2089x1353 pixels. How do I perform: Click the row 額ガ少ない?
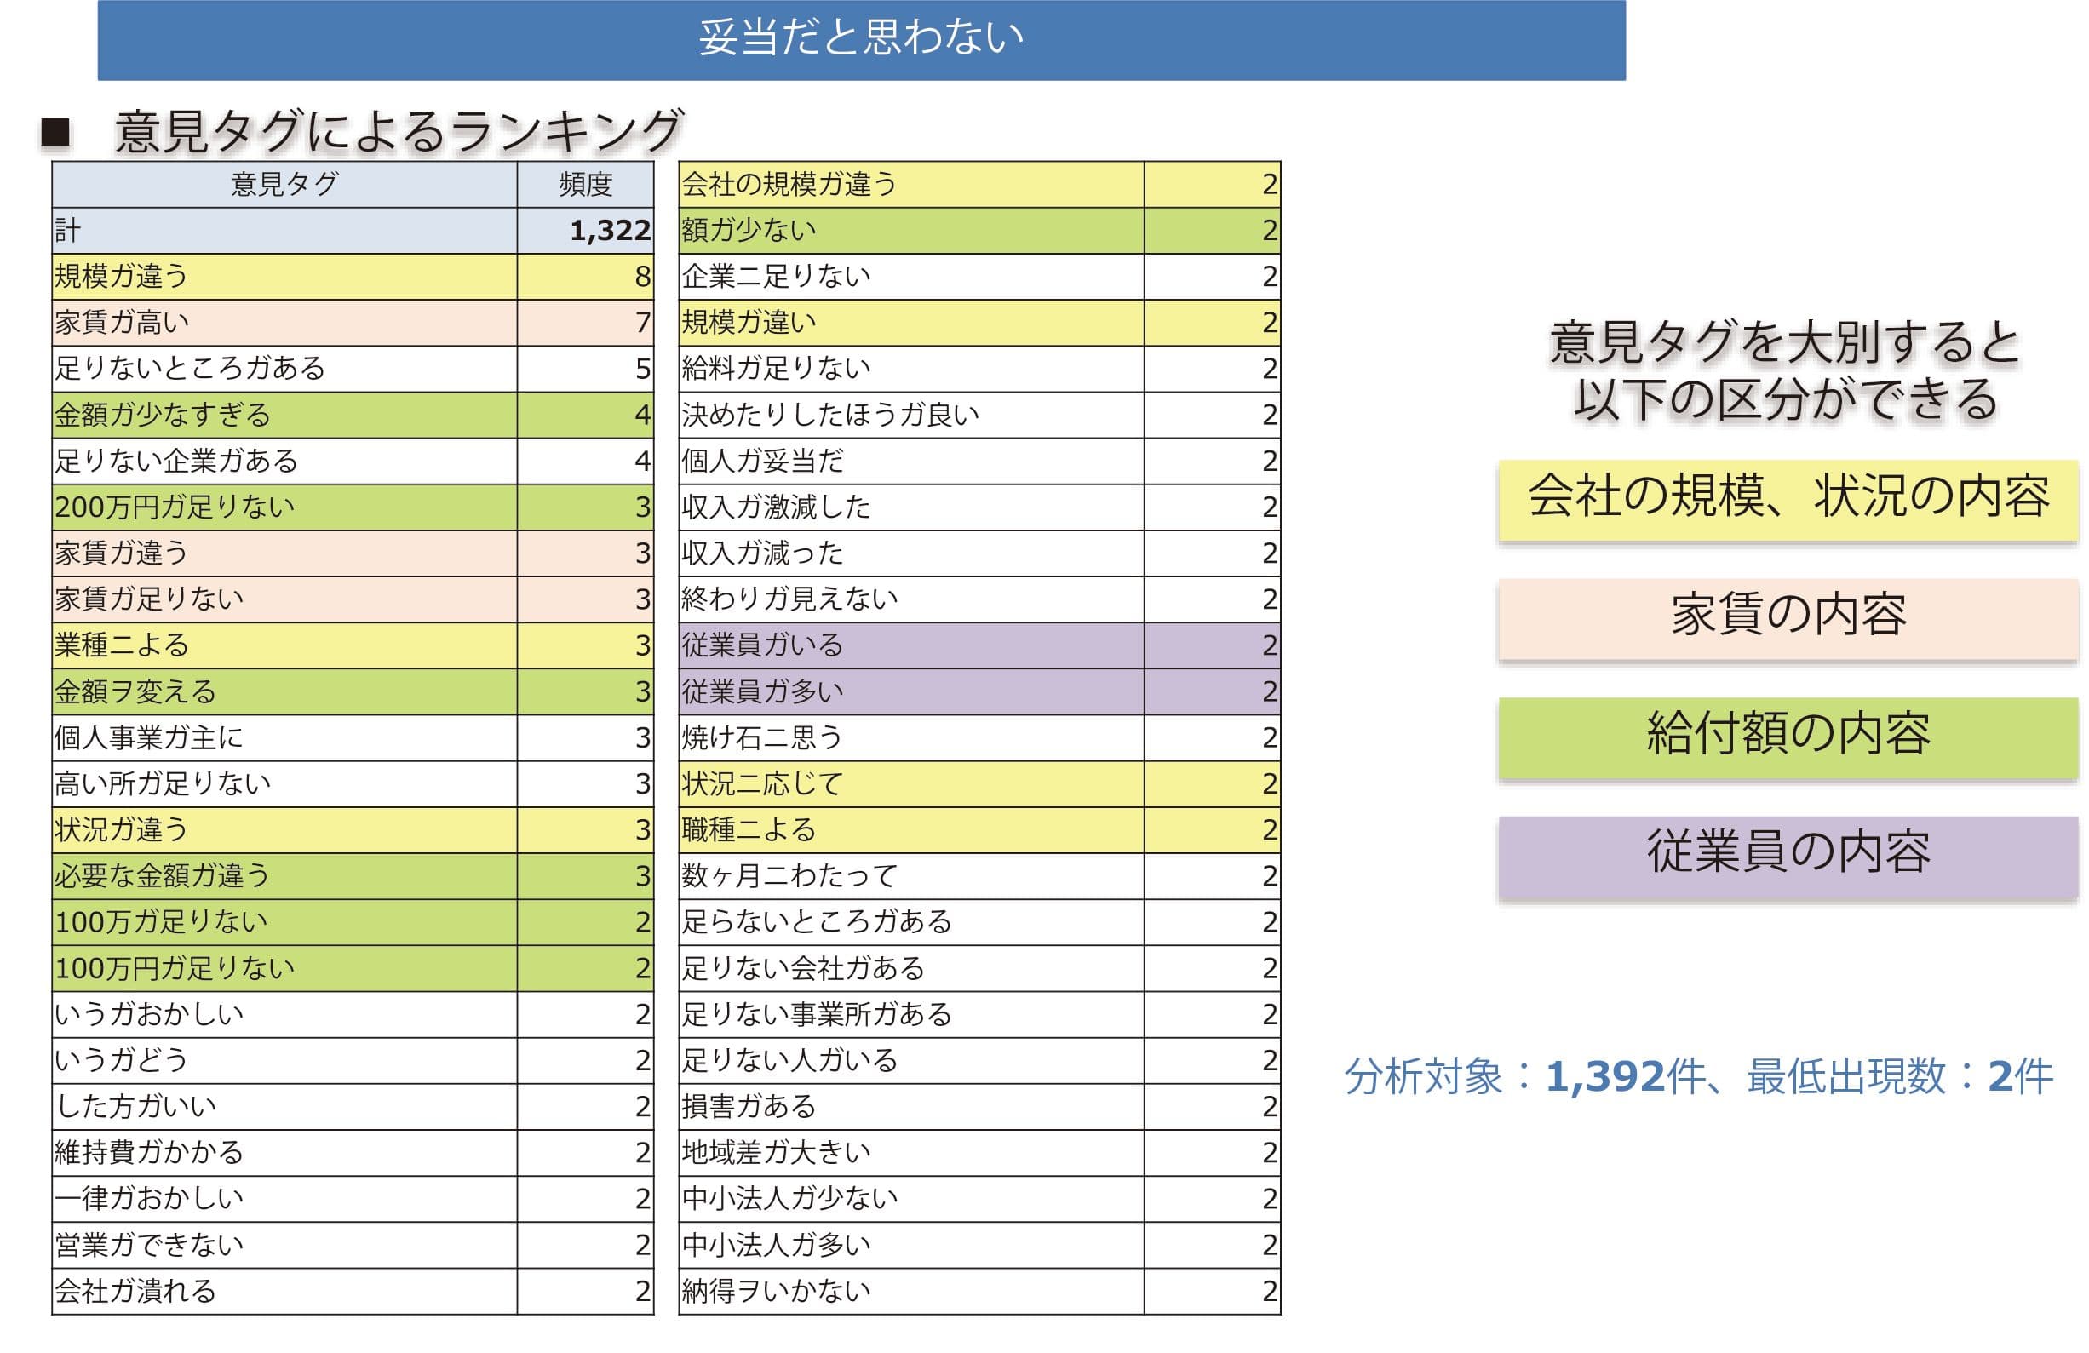tap(979, 231)
